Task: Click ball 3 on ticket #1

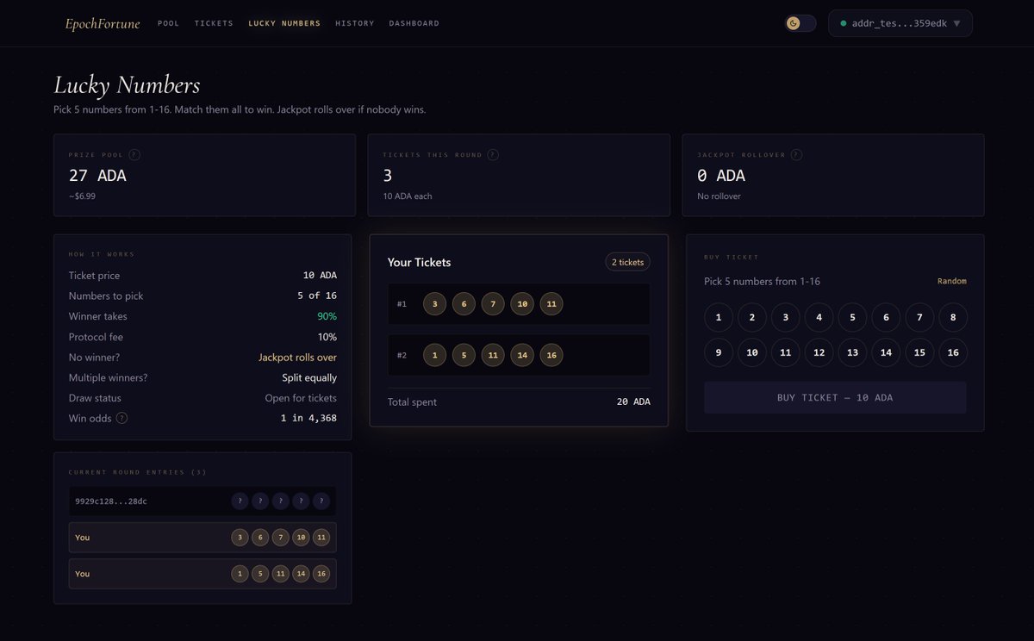Action: coord(435,304)
